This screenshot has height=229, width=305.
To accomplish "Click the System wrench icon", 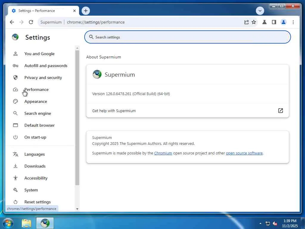I will click(x=15, y=190).
